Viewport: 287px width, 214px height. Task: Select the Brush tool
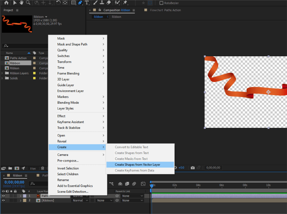pos(95,3)
